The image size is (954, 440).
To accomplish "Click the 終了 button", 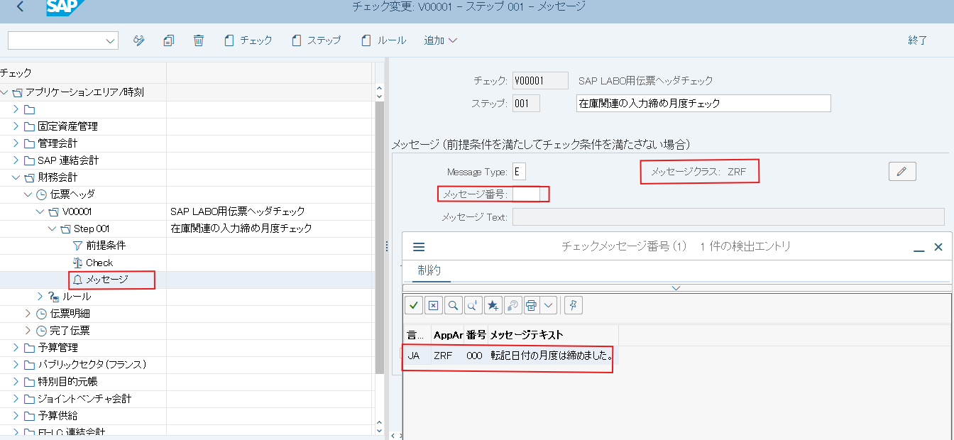I will (917, 40).
